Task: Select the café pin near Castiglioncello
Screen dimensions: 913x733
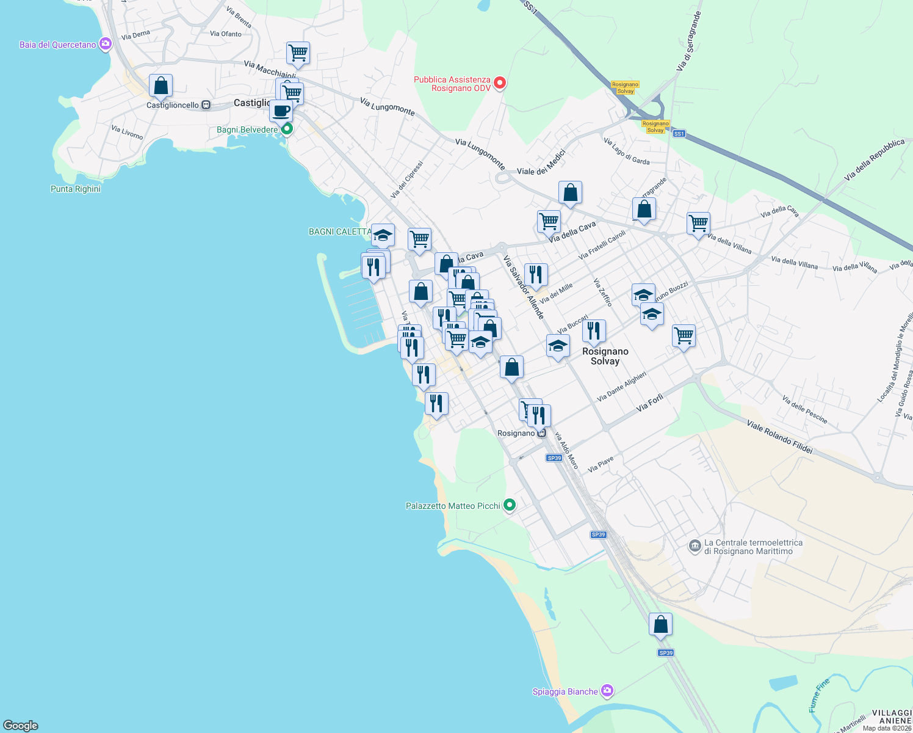Action: 281,112
